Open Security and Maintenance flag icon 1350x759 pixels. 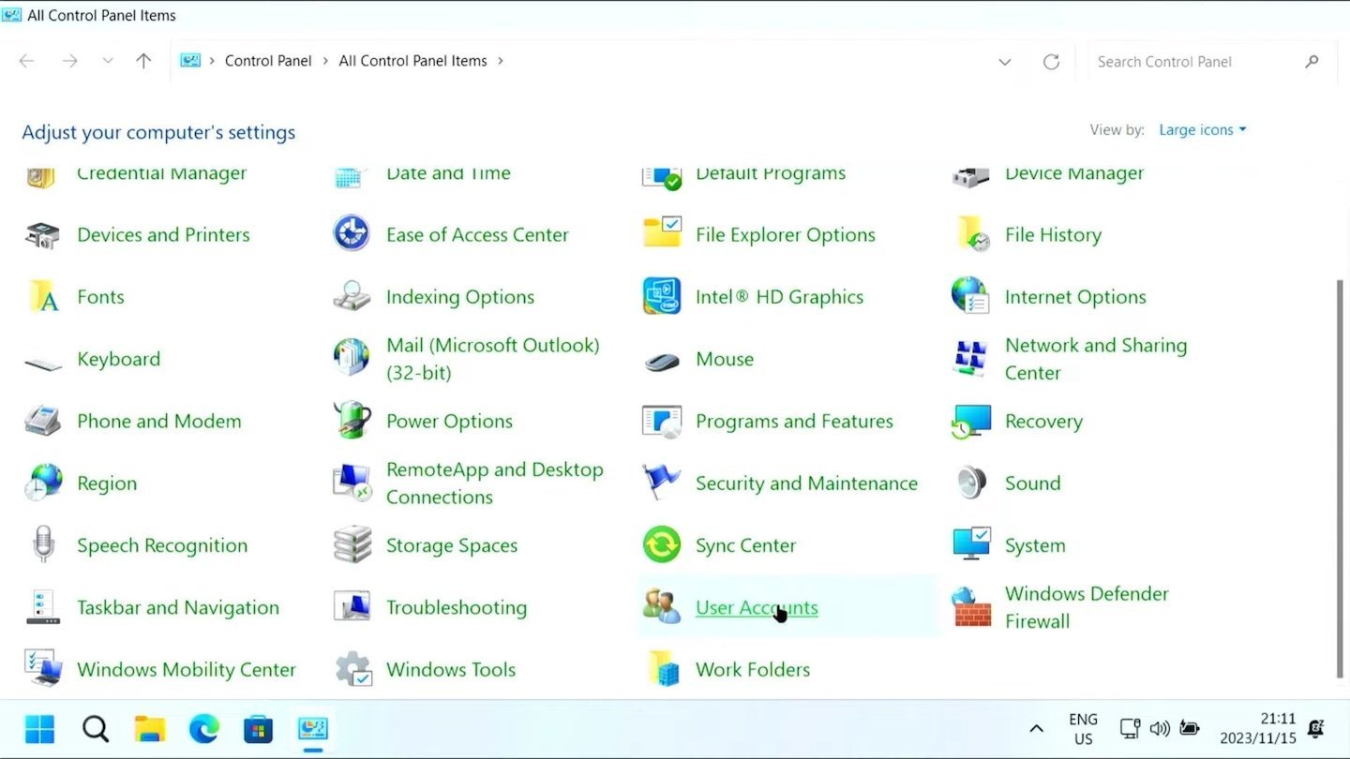[662, 483]
